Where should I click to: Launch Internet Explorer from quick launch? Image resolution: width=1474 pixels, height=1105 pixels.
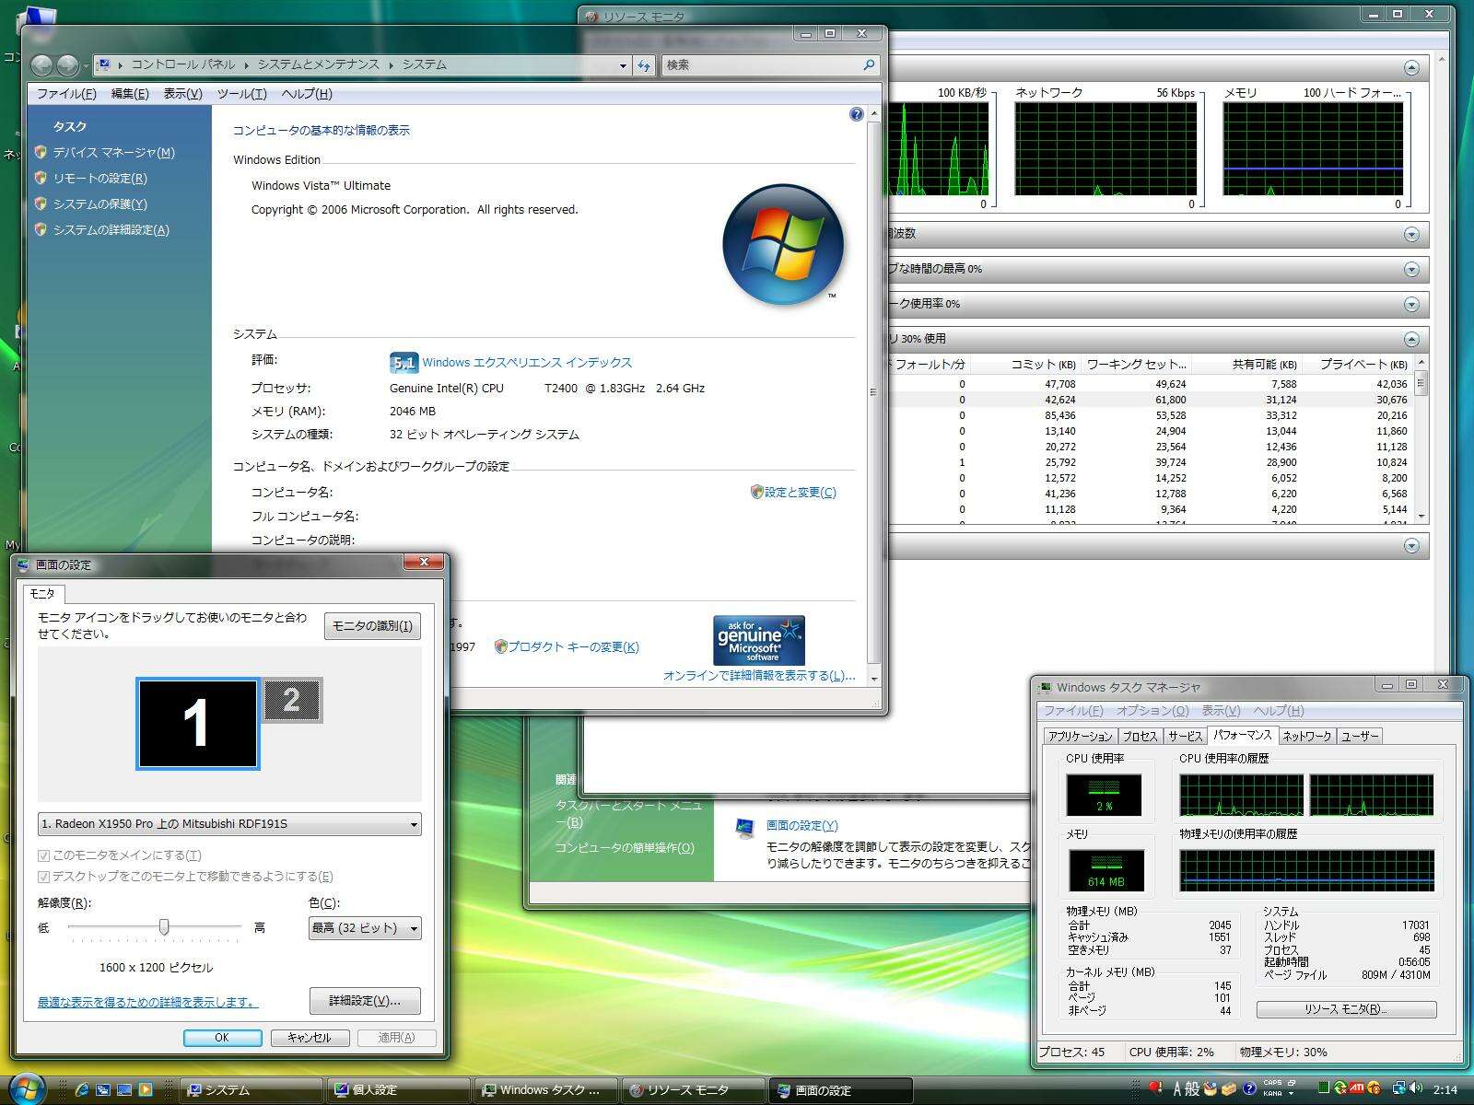82,1090
